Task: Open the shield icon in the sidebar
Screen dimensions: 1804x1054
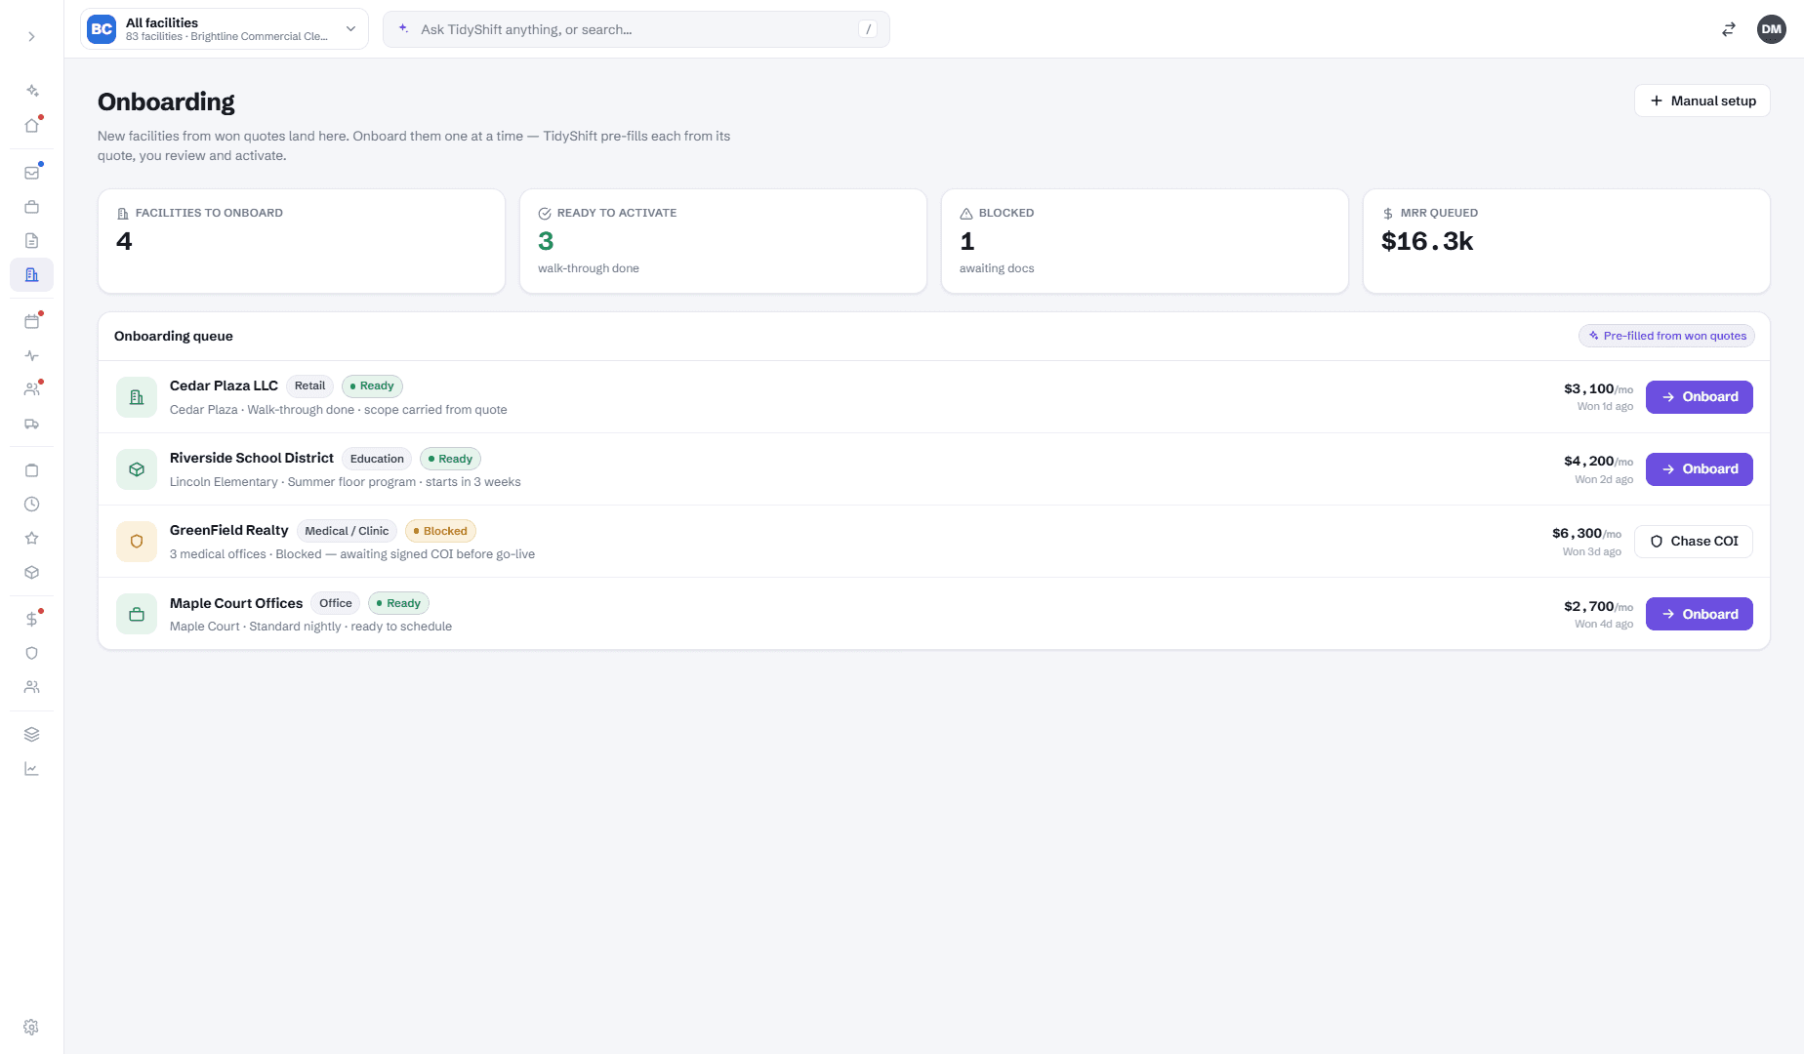Action: 31,653
